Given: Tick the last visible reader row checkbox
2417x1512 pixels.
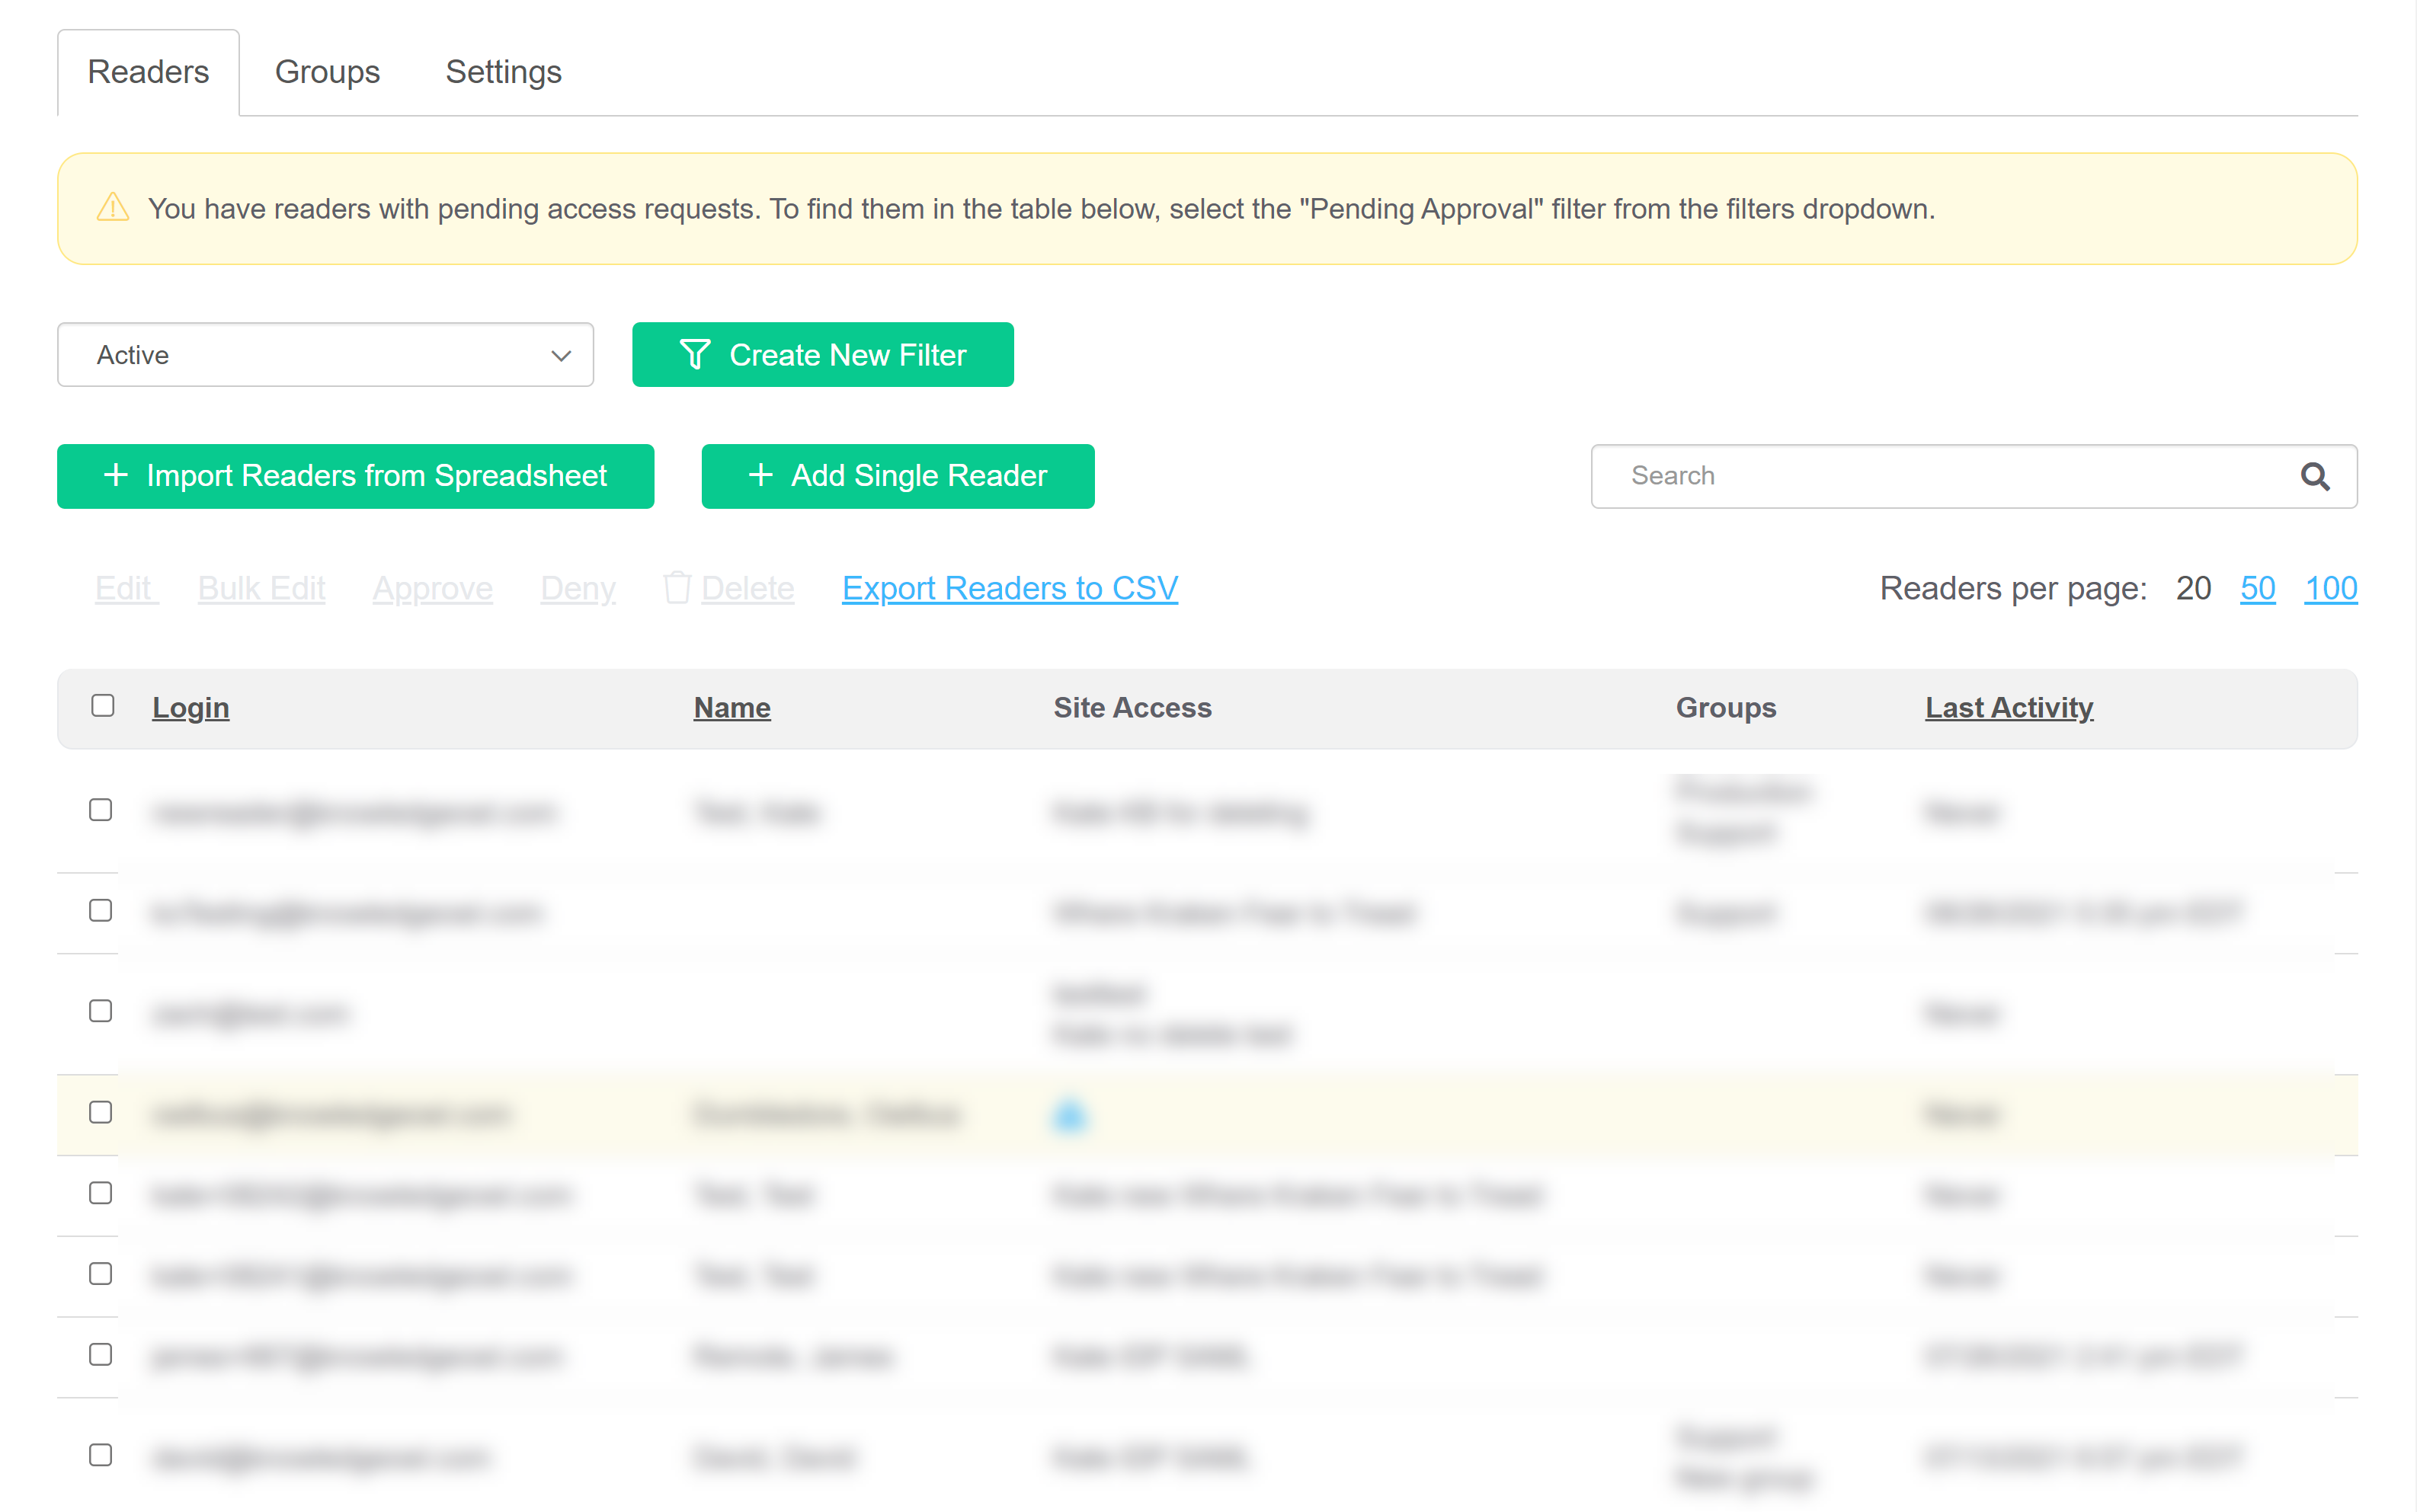Looking at the screenshot, I should pos(100,1455).
